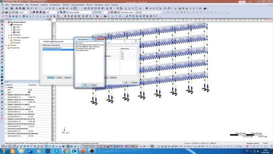The height and width of the screenshot is (154, 273).
Task: Open the Файл menu
Action: (7, 5)
